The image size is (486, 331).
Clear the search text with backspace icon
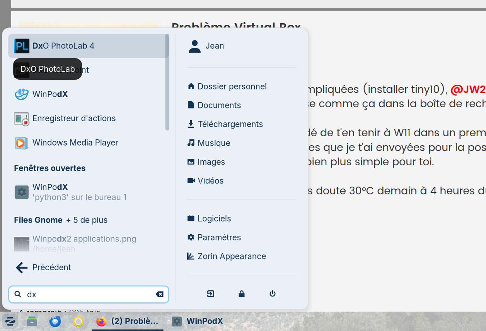coord(159,294)
